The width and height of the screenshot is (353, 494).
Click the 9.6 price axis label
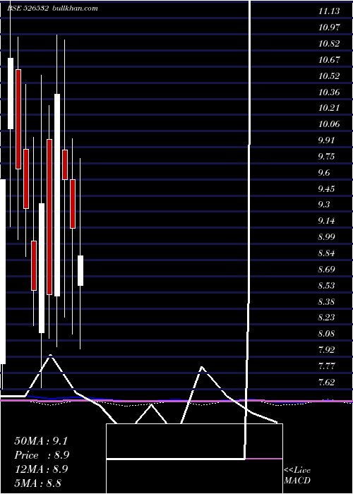tap(324, 173)
